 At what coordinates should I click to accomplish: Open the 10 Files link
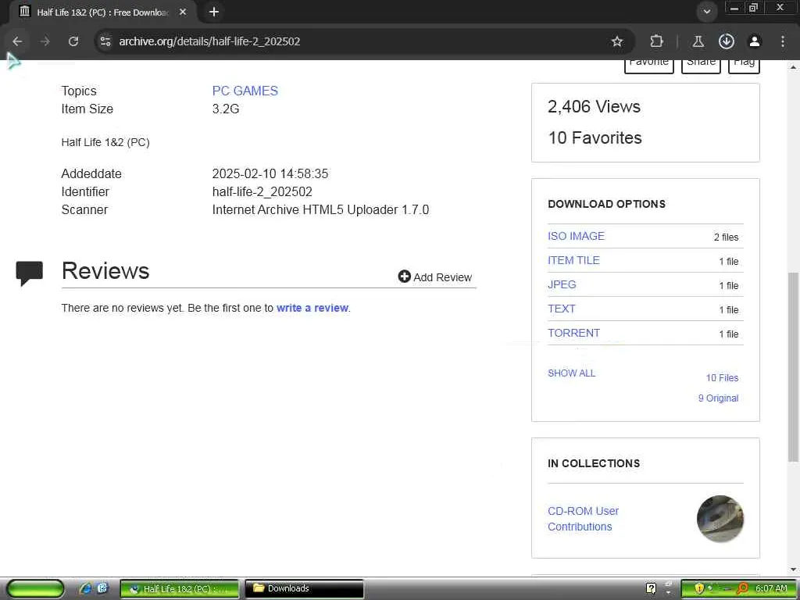(722, 378)
